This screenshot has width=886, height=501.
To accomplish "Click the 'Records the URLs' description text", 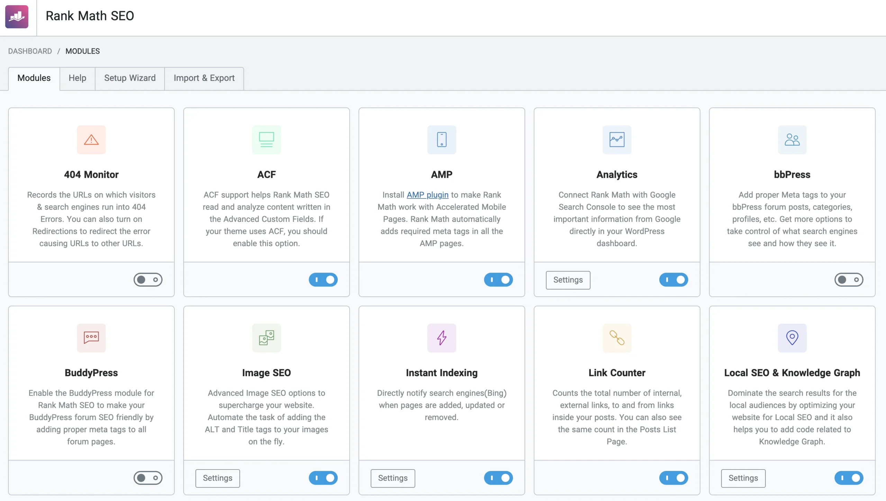I will click(x=91, y=219).
